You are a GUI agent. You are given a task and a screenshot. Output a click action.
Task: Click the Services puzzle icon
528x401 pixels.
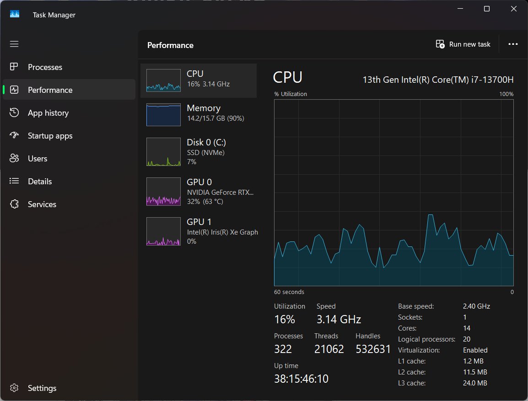pos(14,204)
